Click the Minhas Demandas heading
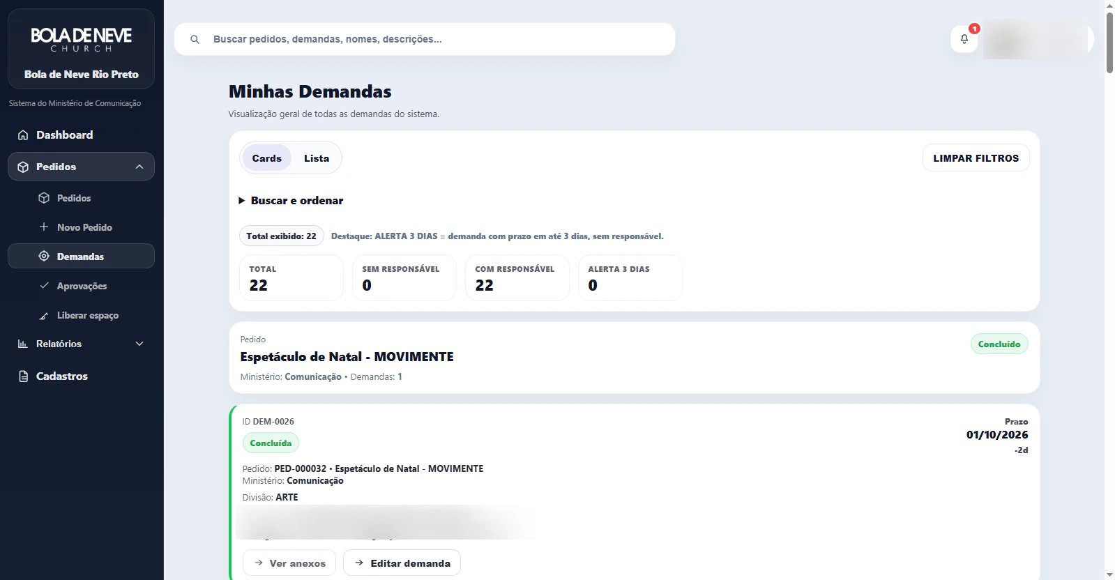 [x=310, y=91]
